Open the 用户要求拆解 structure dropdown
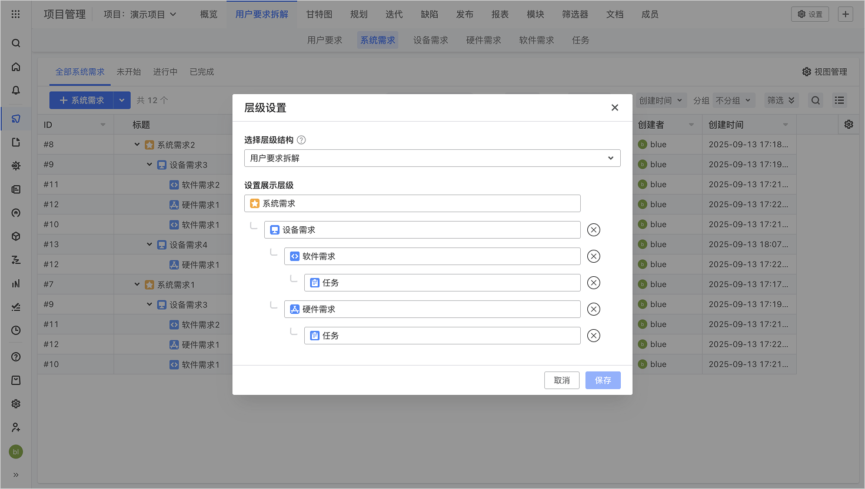 pos(432,158)
